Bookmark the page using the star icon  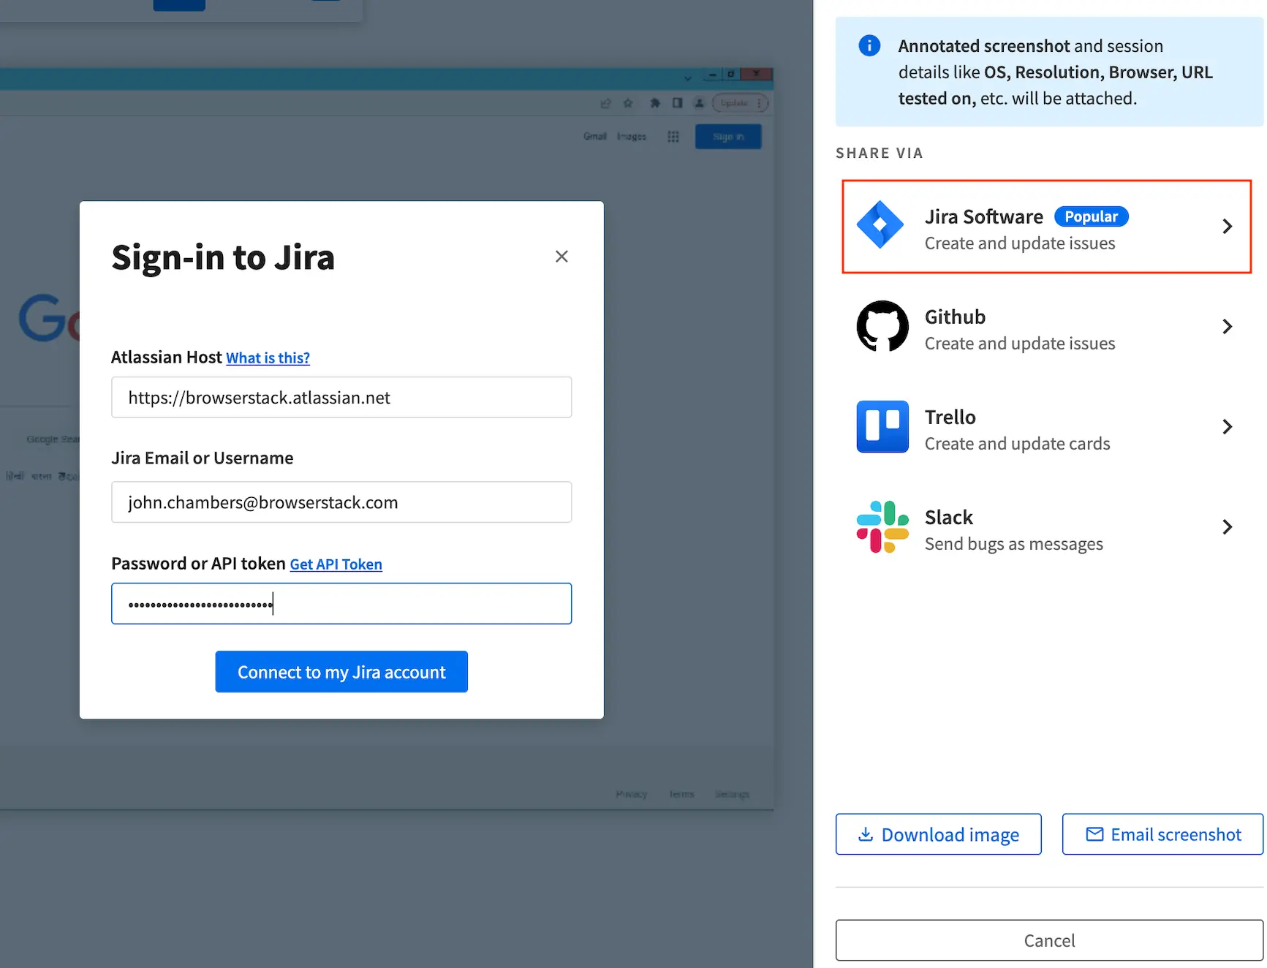pos(628,103)
